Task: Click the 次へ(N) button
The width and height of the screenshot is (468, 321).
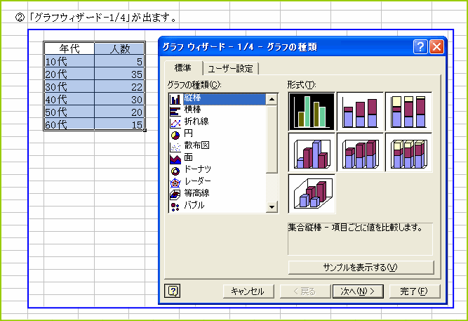Action: pyautogui.click(x=358, y=291)
